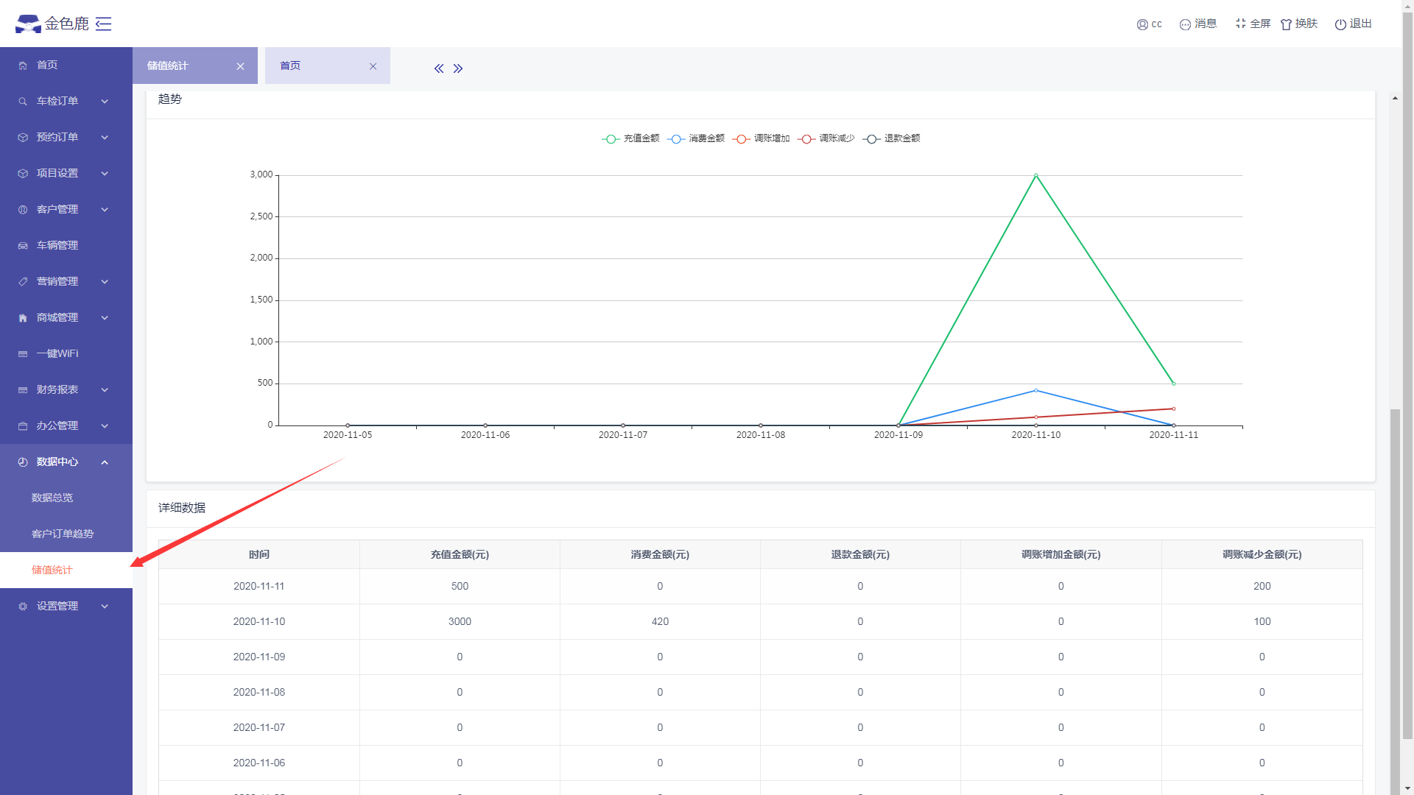The height and width of the screenshot is (795, 1414).
Task: Click the fullscreen 全屏 icon
Action: (1241, 24)
